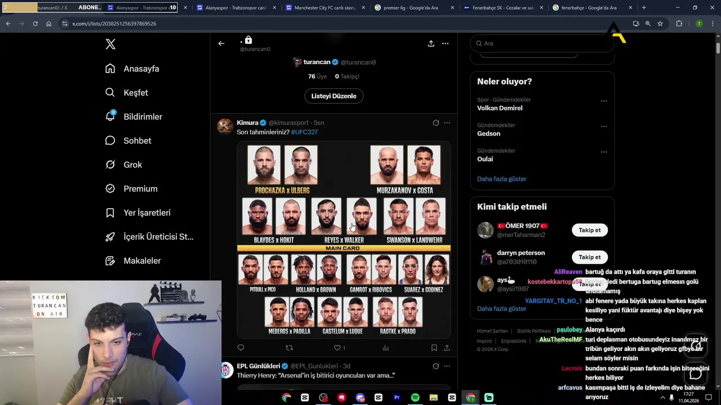Click the browser home button

point(48,24)
